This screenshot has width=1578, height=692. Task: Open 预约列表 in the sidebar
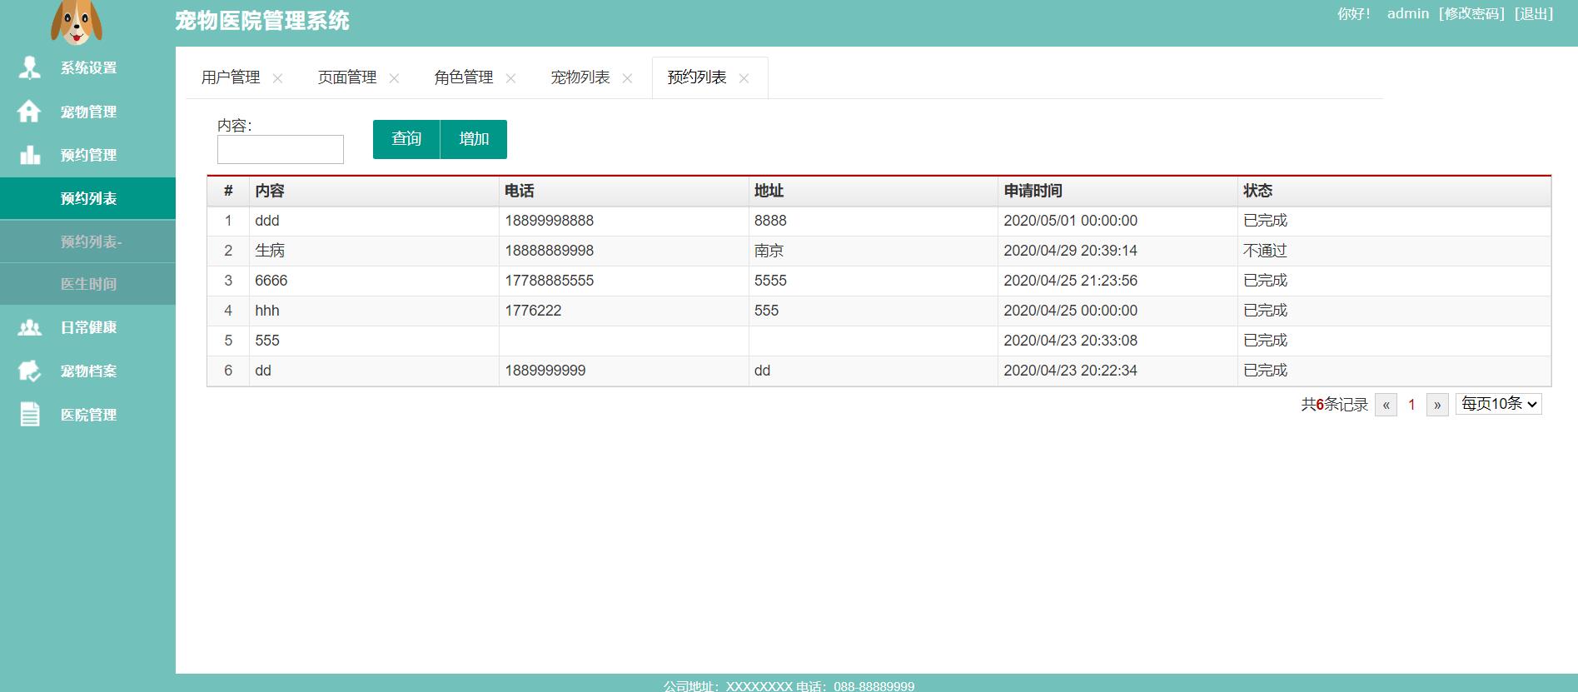pyautogui.click(x=87, y=198)
